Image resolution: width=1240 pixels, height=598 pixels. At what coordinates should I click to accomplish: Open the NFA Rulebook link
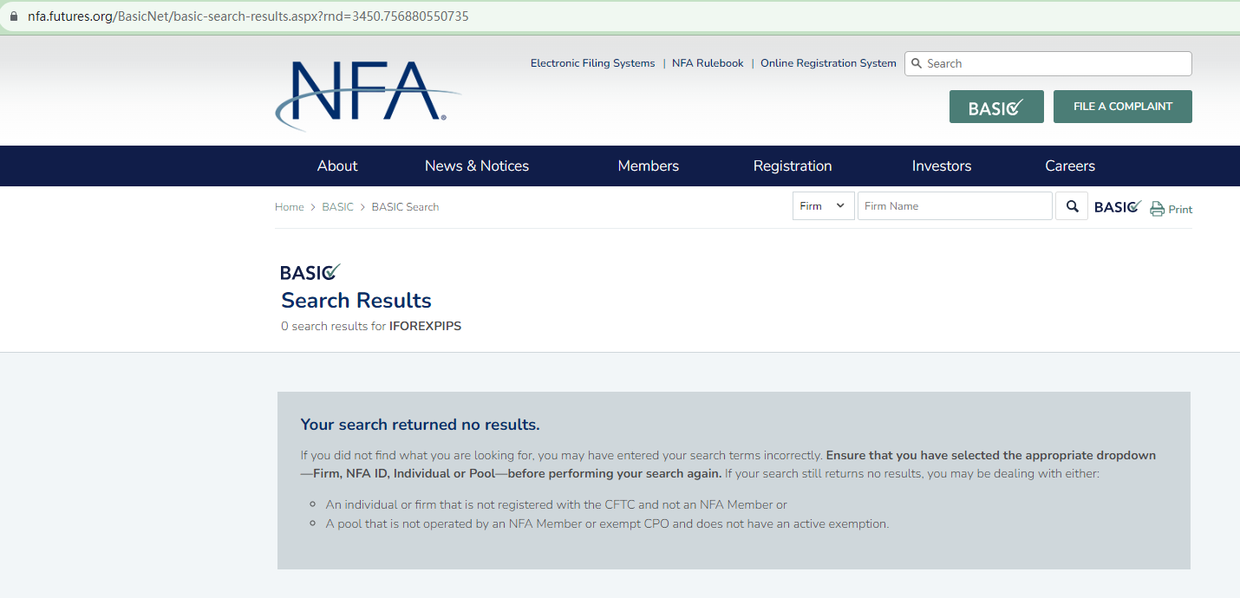(x=708, y=63)
